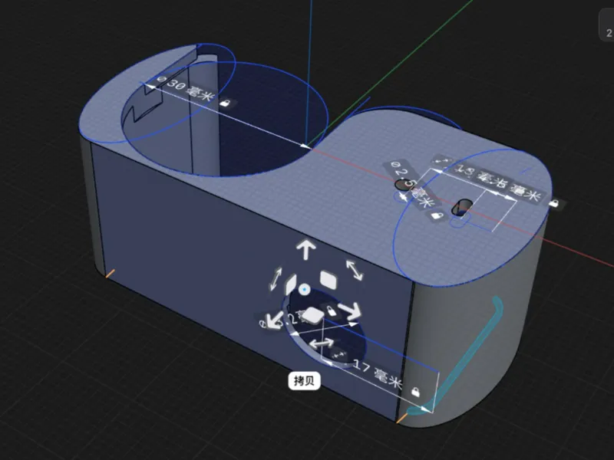This screenshot has height=460, width=614.
Task: Edit the 17 毫米 dimension label
Action: point(378,375)
